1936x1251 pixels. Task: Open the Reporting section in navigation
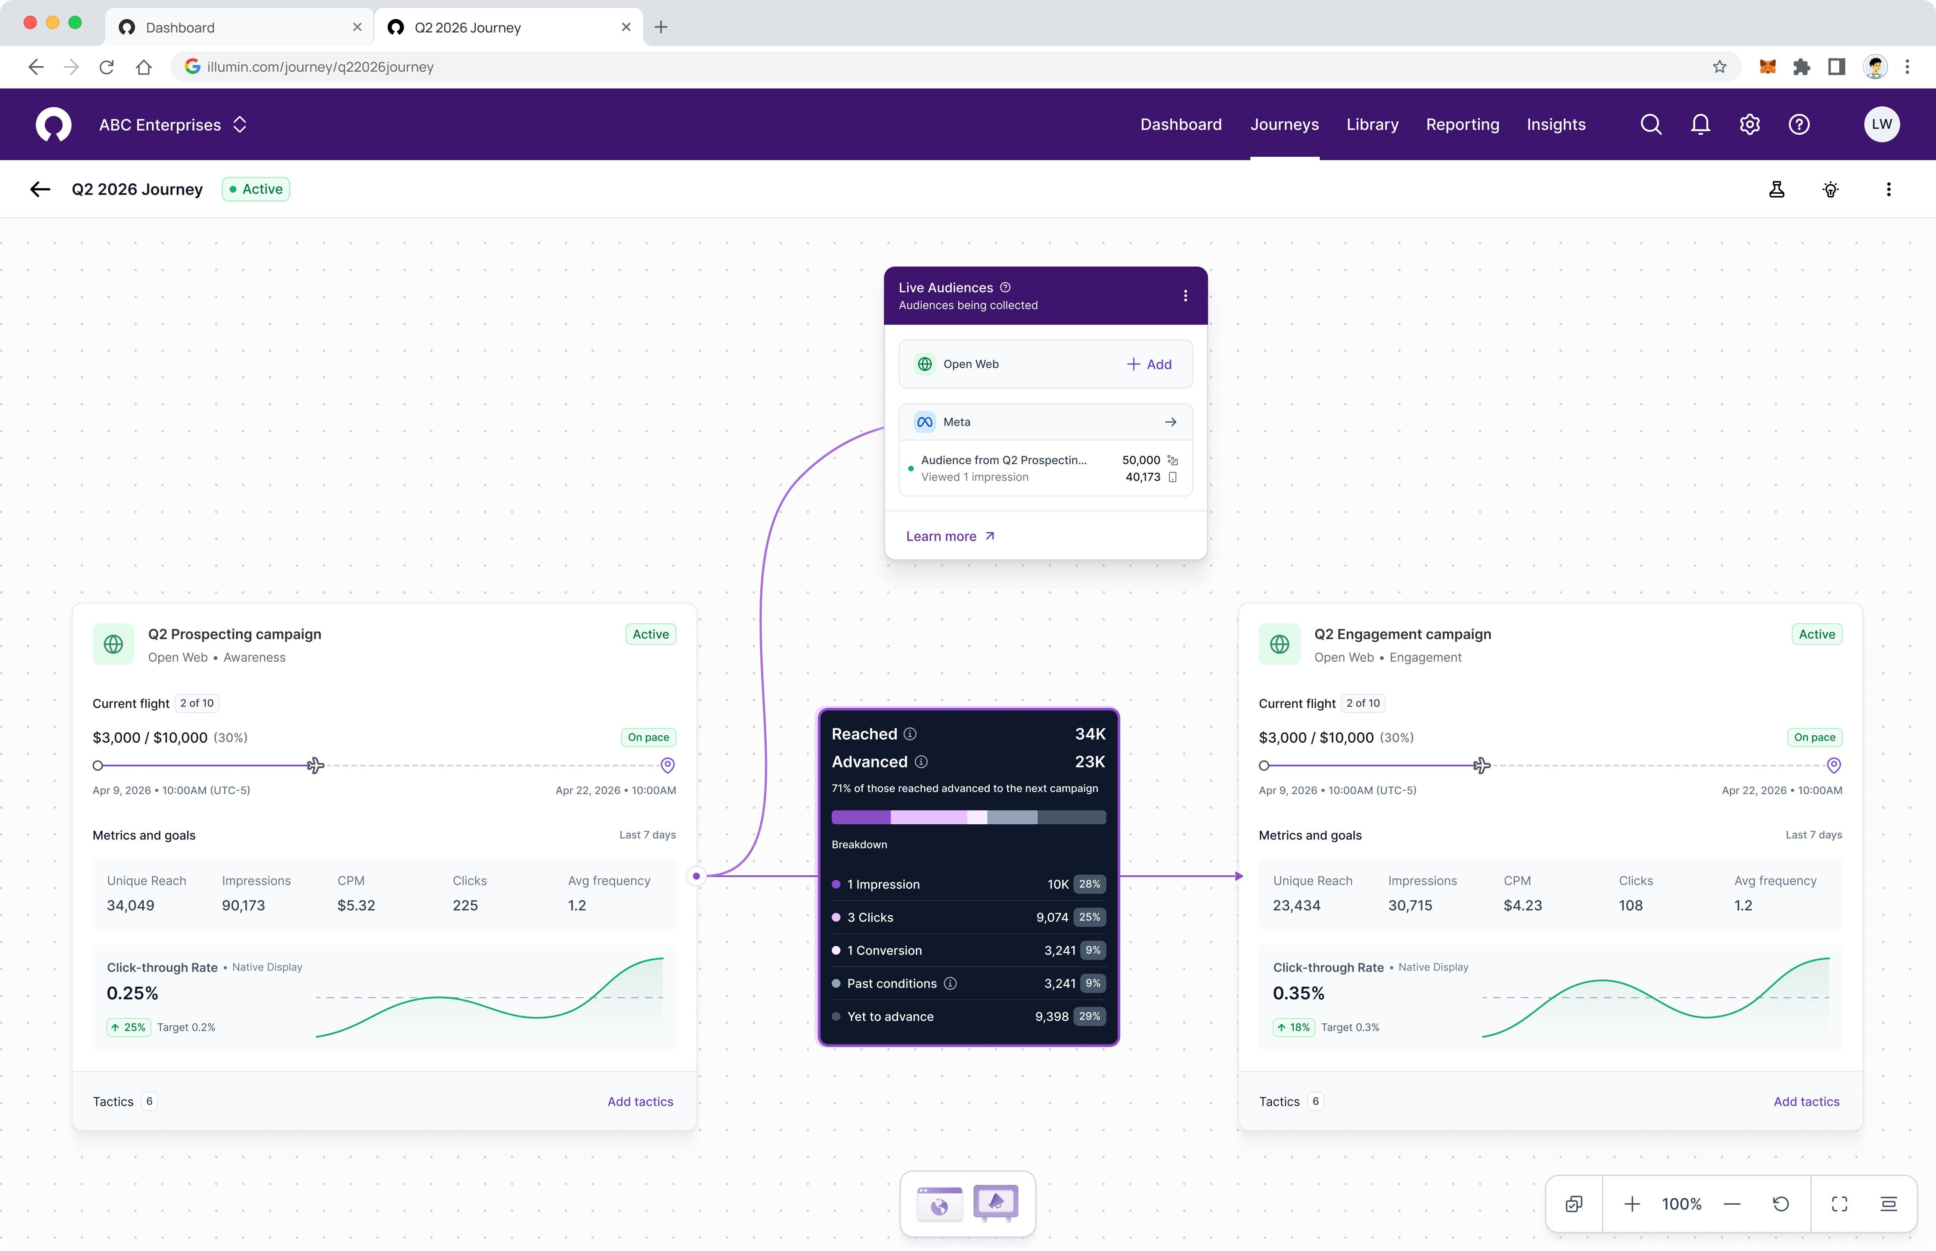pos(1462,124)
